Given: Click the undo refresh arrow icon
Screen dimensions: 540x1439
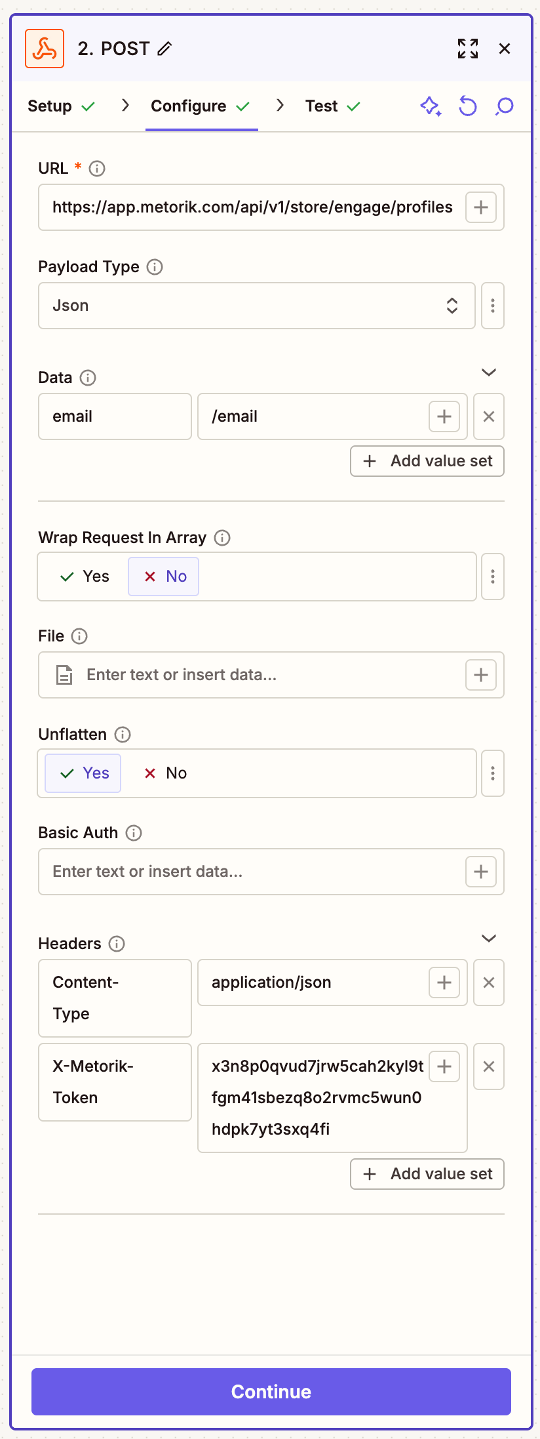Looking at the screenshot, I should [x=467, y=106].
